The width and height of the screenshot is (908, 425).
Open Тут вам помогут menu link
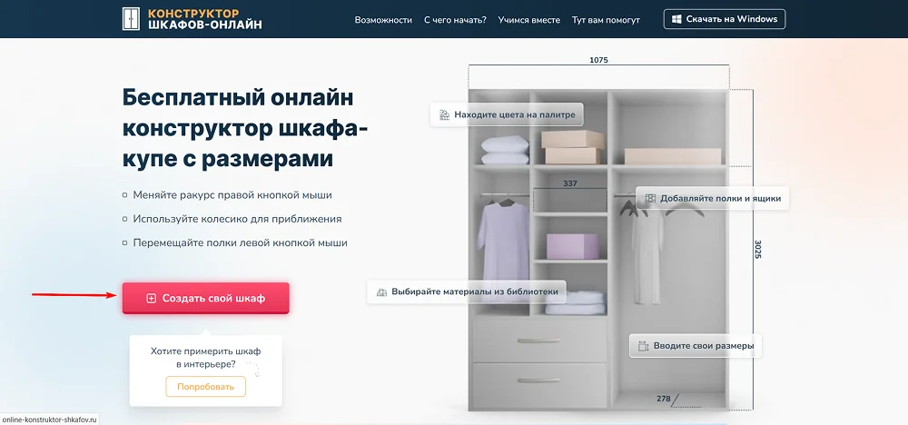click(606, 20)
